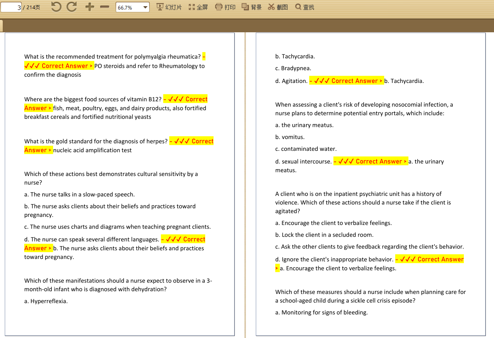The width and height of the screenshot is (494, 338).
Task: Switch to fullscreen view (全屏)
Action: point(198,7)
